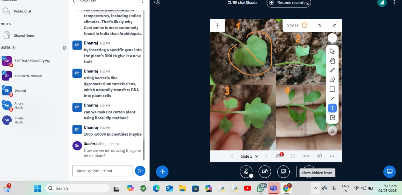Redo the whiteboard action
Image resolution: width=402 pixels, height=195 pixels.
(334, 25)
